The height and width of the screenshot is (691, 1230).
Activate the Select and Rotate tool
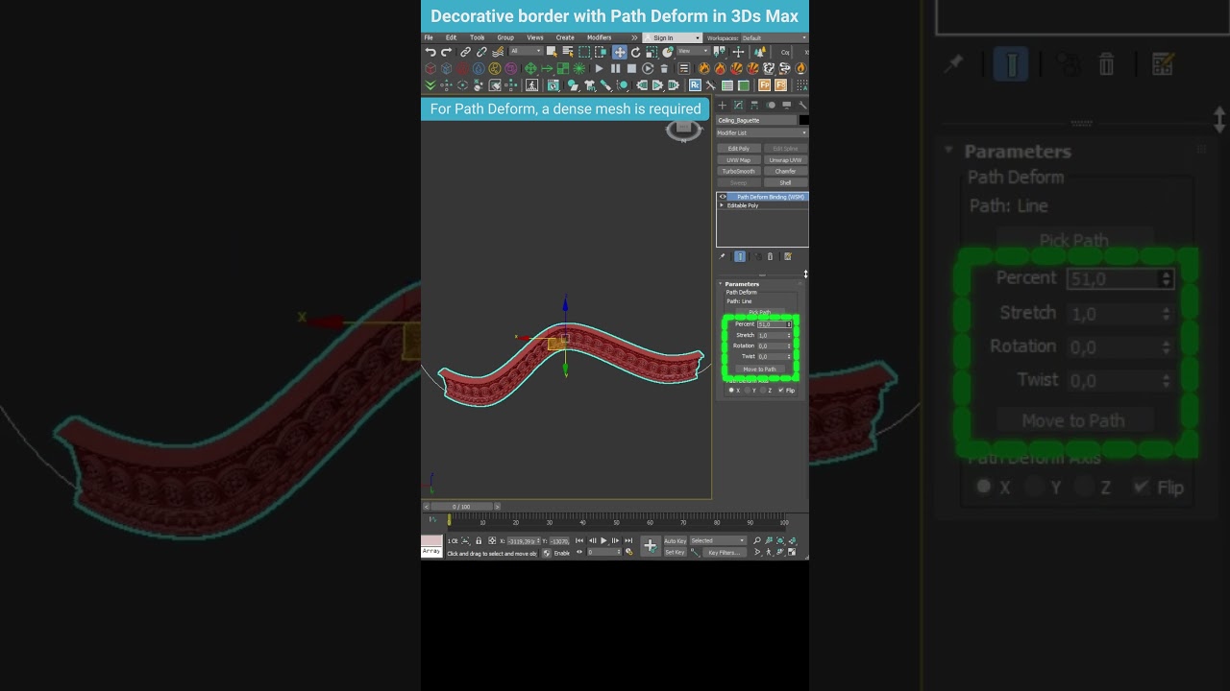(636, 52)
